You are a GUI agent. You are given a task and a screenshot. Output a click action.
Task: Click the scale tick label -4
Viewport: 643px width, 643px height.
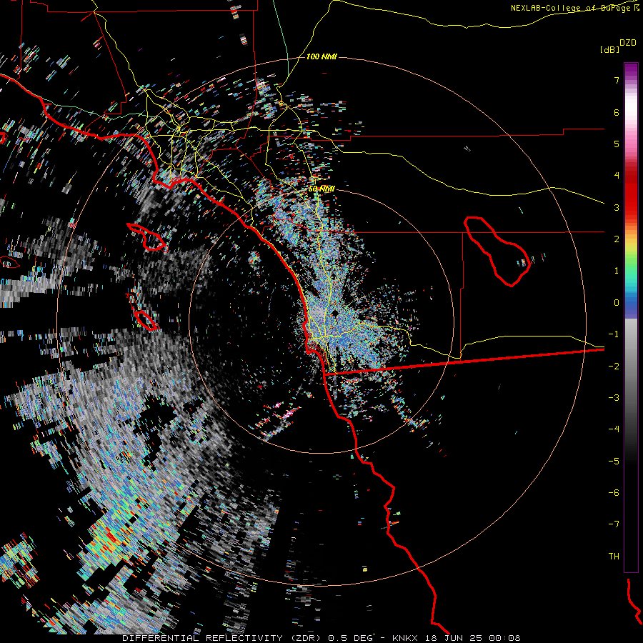[x=614, y=429]
